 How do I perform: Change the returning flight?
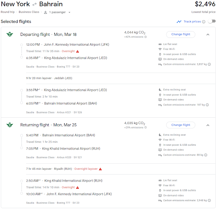181,125
